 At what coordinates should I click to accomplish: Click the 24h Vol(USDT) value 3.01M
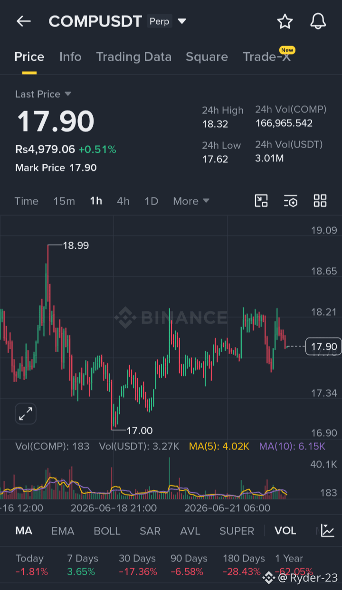click(269, 158)
